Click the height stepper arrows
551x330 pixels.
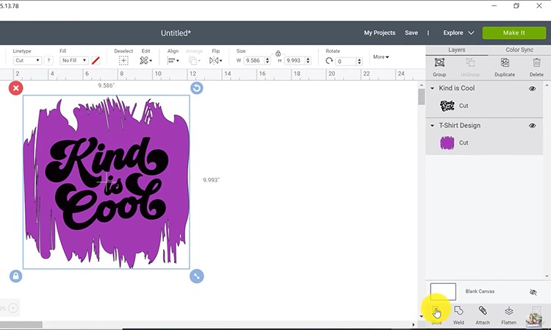click(x=308, y=60)
